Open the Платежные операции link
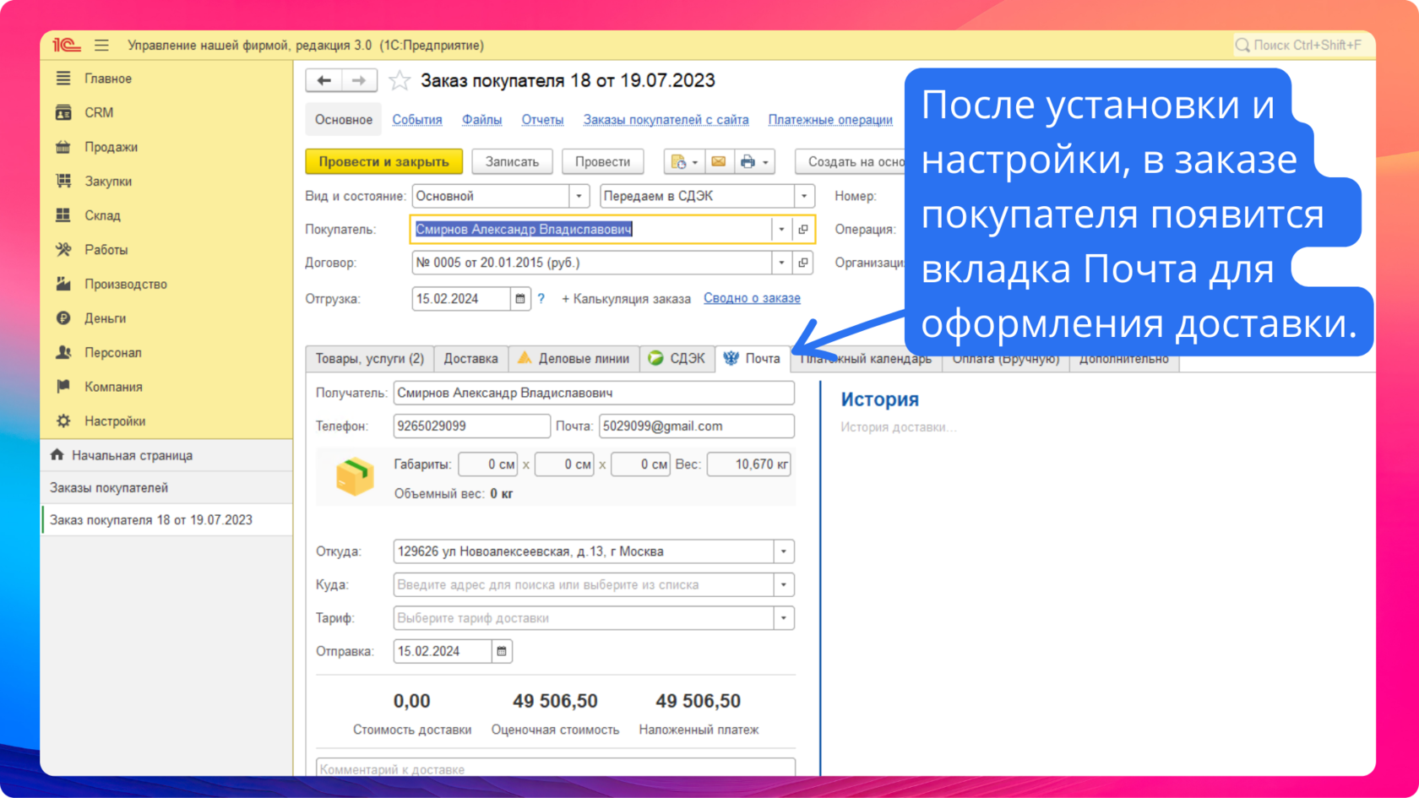The width and height of the screenshot is (1419, 798). point(830,120)
